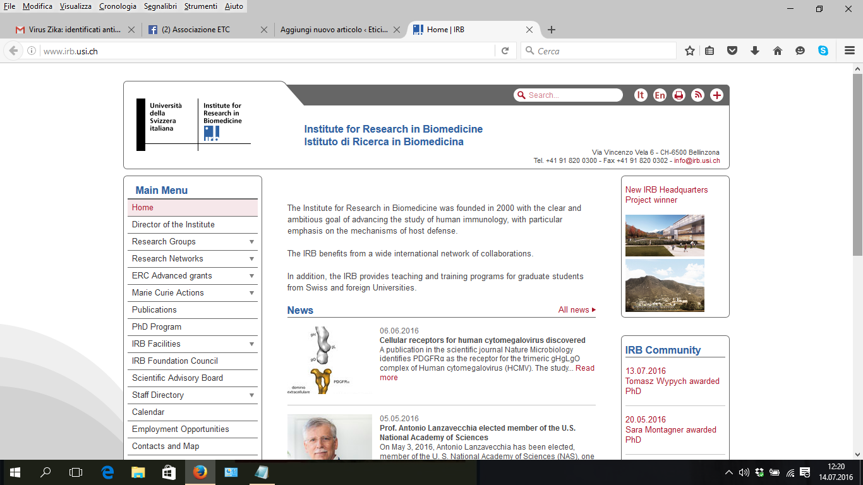Open the Windows Store taskbar icon
Screen dimensions: 863x485
click(x=169, y=472)
